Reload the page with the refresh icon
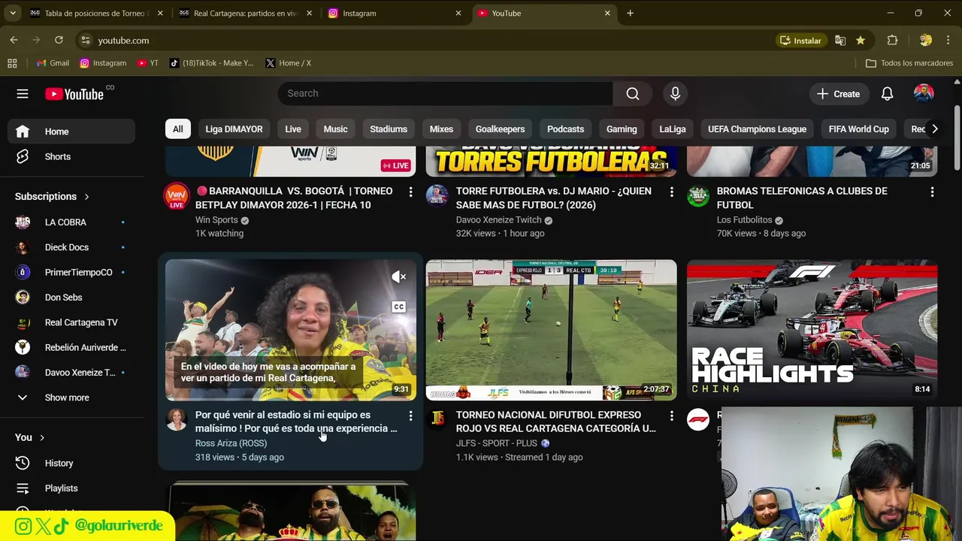Screen dimensions: 962x541 [x=59, y=40]
